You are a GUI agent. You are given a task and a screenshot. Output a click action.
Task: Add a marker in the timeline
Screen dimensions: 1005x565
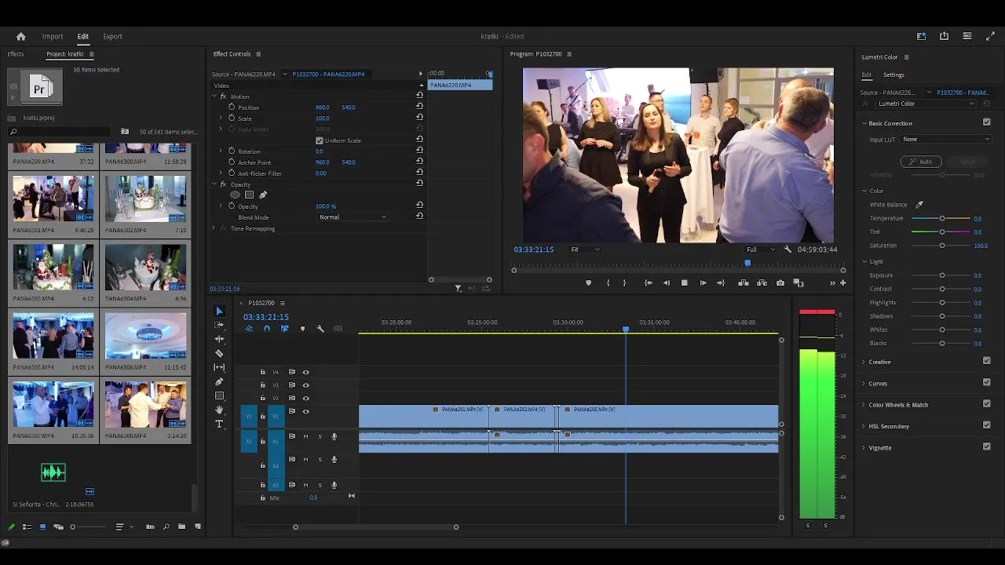point(302,329)
